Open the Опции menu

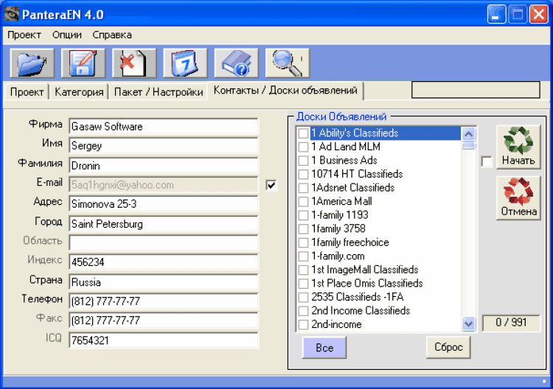(x=67, y=35)
